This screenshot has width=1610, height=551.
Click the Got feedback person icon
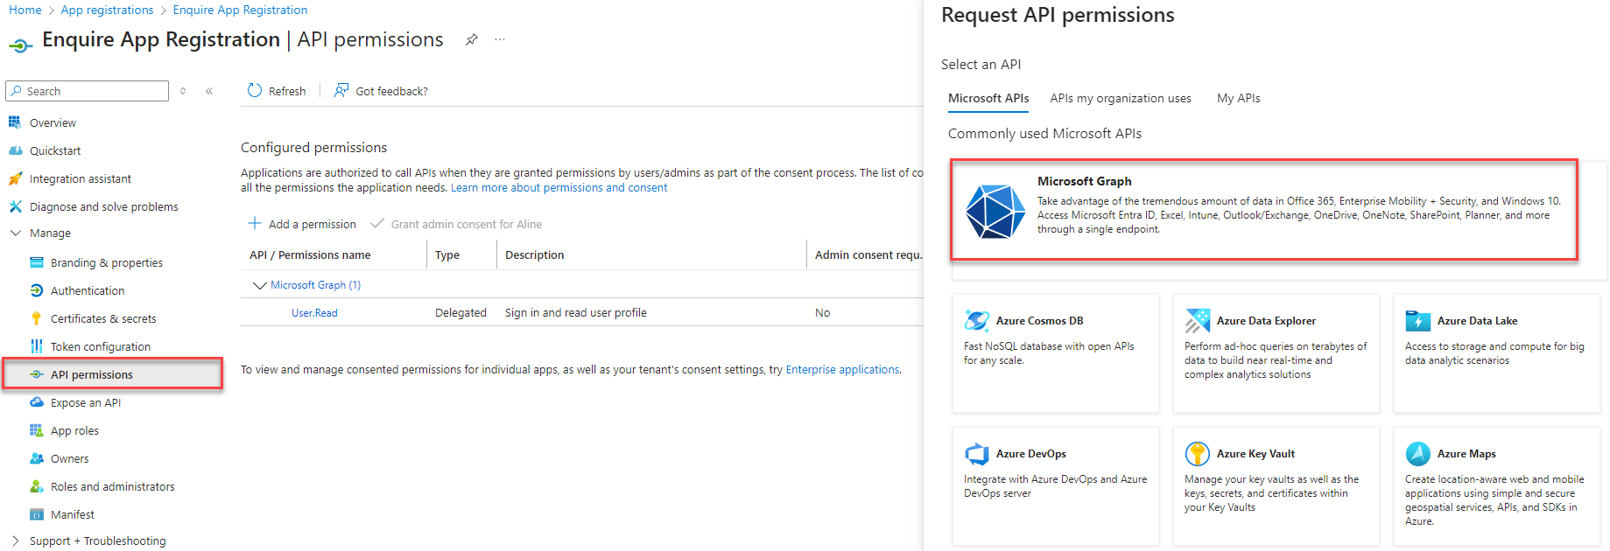pyautogui.click(x=341, y=90)
